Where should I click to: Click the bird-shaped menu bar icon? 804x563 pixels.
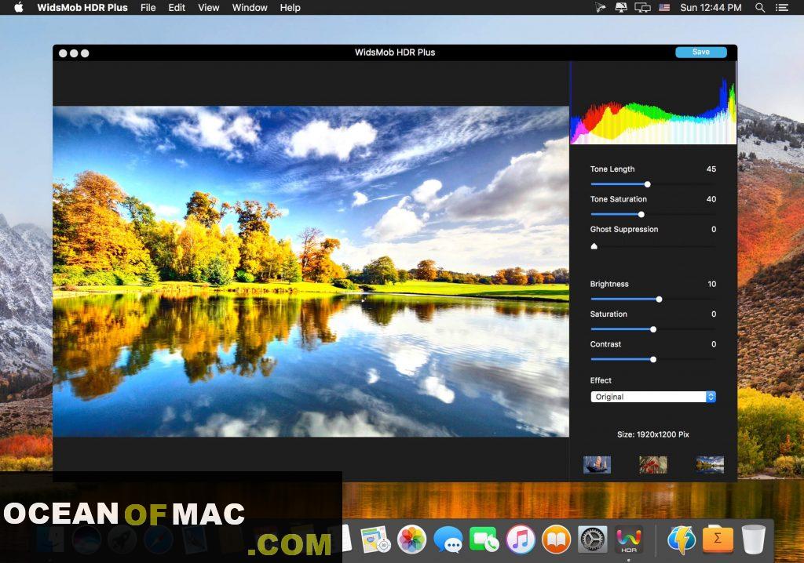[600, 8]
